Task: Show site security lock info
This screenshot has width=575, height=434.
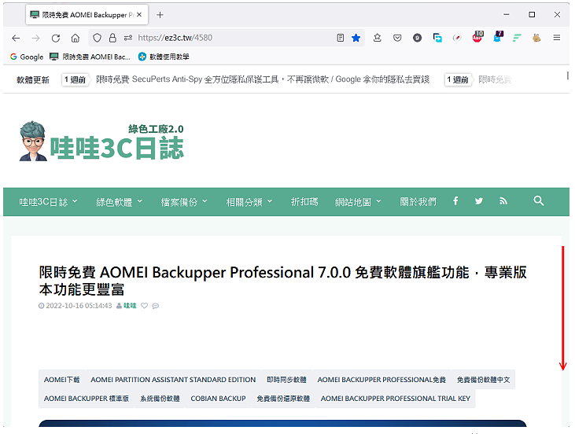Action: click(112, 38)
